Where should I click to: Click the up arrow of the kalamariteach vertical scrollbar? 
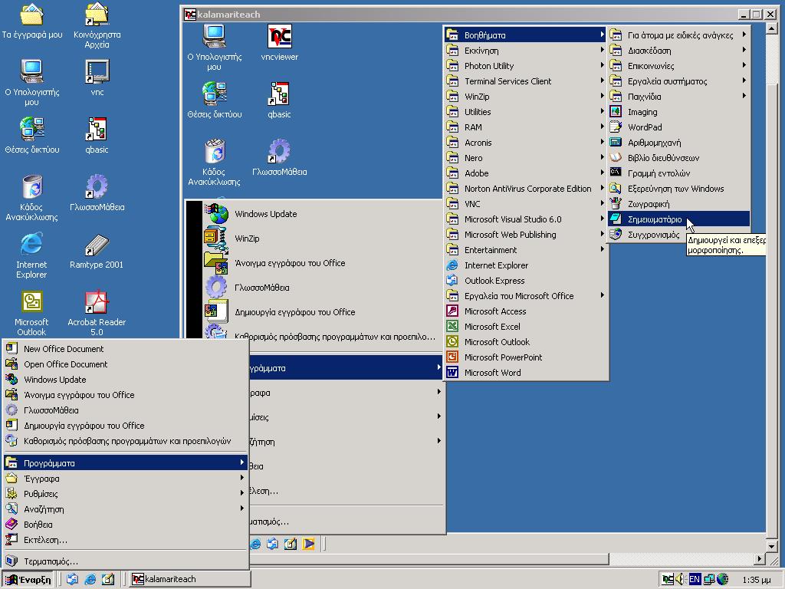[771, 28]
